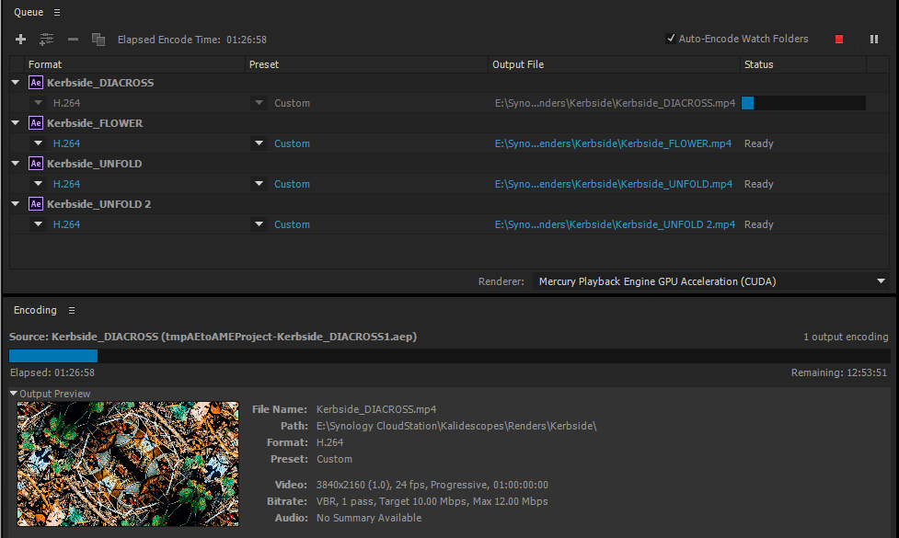Open the Queue panel menu icon
The height and width of the screenshot is (538, 899).
[x=57, y=13]
